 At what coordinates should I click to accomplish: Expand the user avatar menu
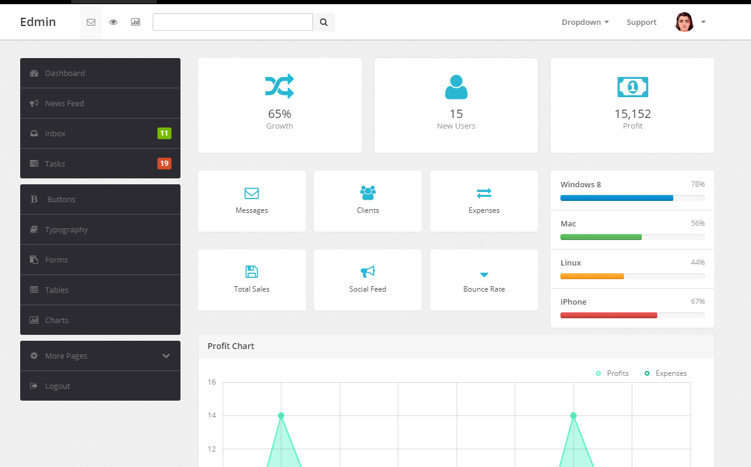[x=690, y=23]
